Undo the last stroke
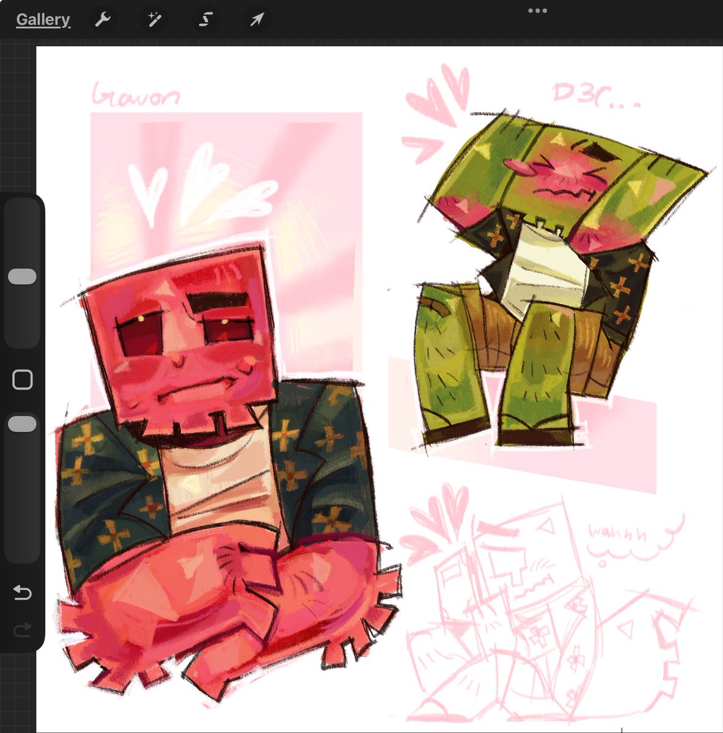Image resolution: width=723 pixels, height=733 pixels. [x=22, y=592]
